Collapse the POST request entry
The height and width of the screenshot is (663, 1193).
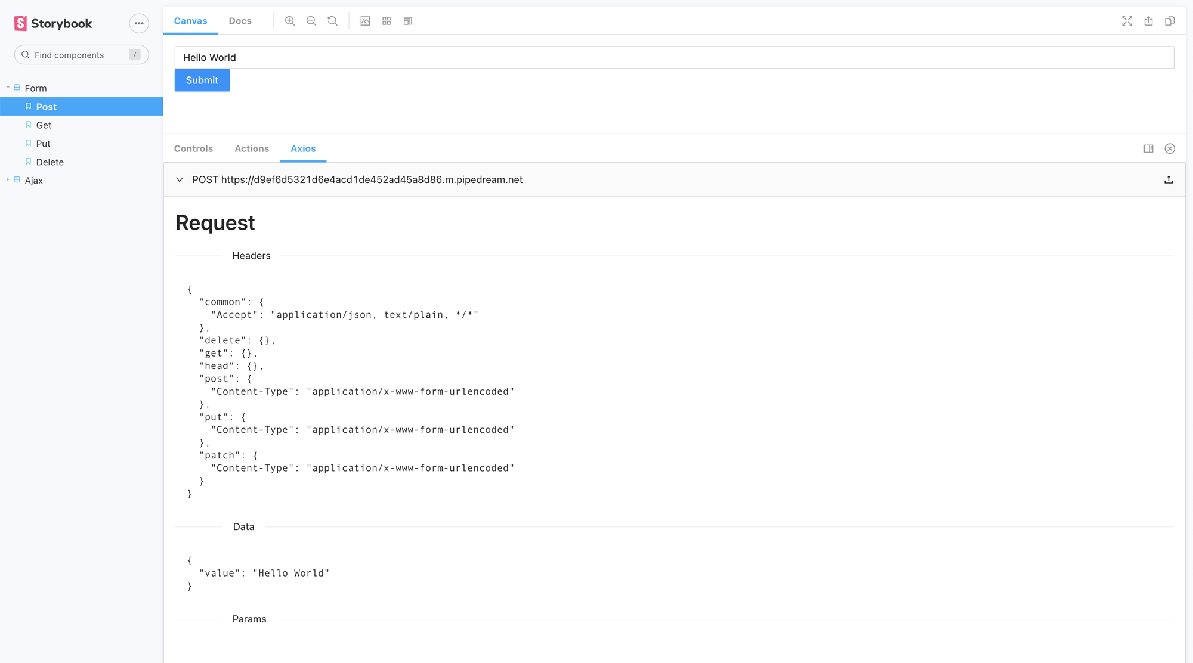pyautogui.click(x=180, y=179)
